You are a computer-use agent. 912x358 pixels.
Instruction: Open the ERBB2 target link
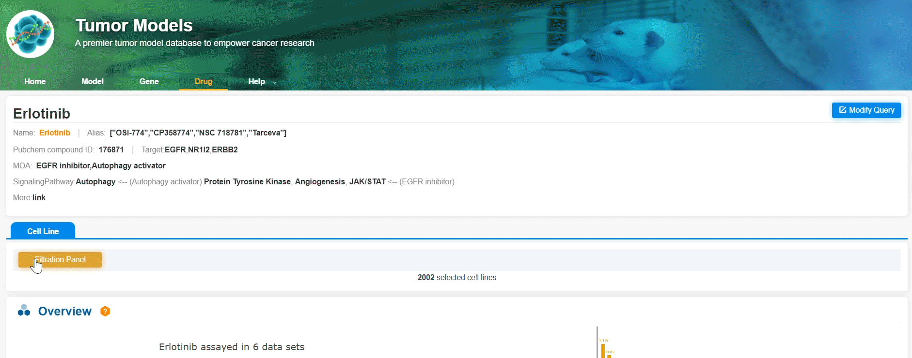(225, 150)
